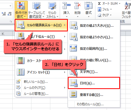The image size is (131, 110).
Task: Choose 重複する値(D) rule
Action: tap(94, 95)
